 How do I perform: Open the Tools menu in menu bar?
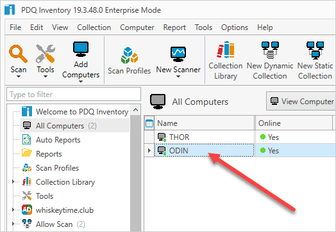pos(203,27)
